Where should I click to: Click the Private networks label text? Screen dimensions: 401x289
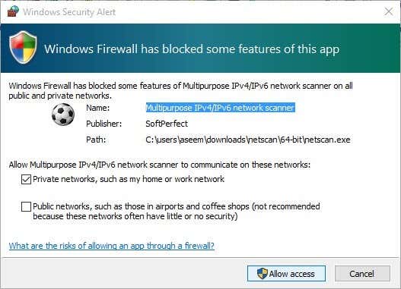(129, 179)
